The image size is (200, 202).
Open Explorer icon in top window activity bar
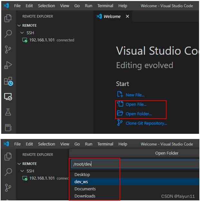pos(8,18)
